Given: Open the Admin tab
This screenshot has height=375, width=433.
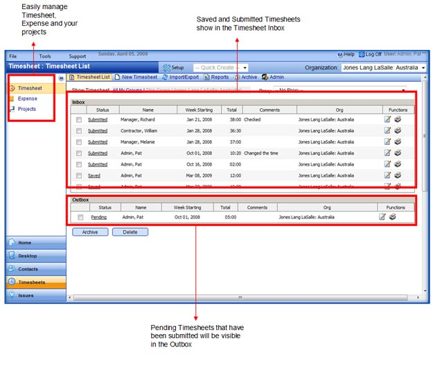Looking at the screenshot, I should tap(273, 77).
